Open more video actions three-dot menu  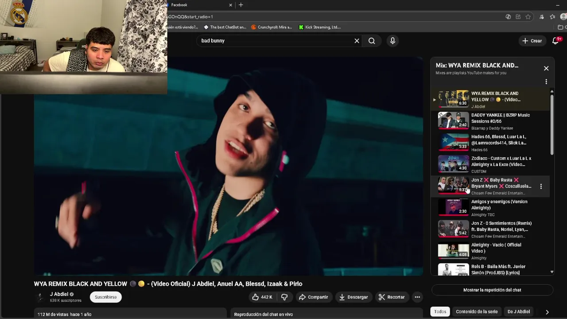(x=417, y=297)
